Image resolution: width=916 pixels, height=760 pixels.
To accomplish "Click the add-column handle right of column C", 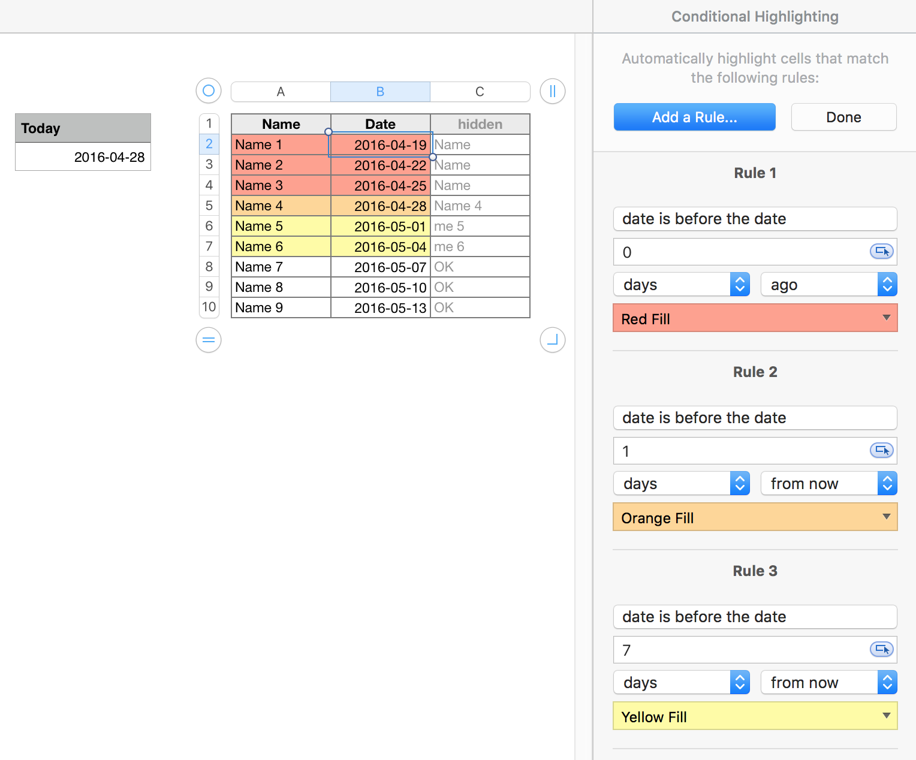I will point(553,91).
